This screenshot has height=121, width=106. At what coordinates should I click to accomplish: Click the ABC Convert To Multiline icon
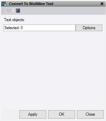(x=4, y=4)
